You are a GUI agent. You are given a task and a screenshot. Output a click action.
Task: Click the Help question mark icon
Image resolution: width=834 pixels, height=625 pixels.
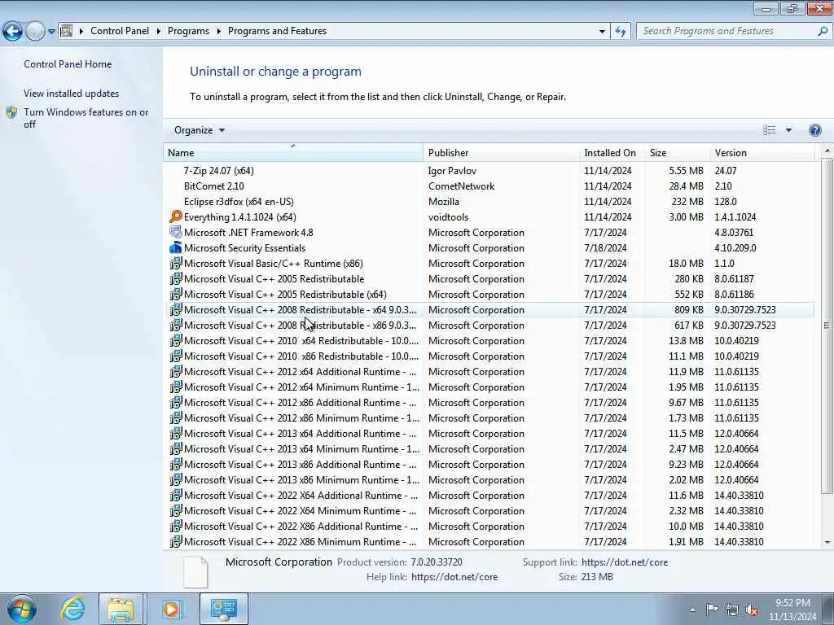814,130
